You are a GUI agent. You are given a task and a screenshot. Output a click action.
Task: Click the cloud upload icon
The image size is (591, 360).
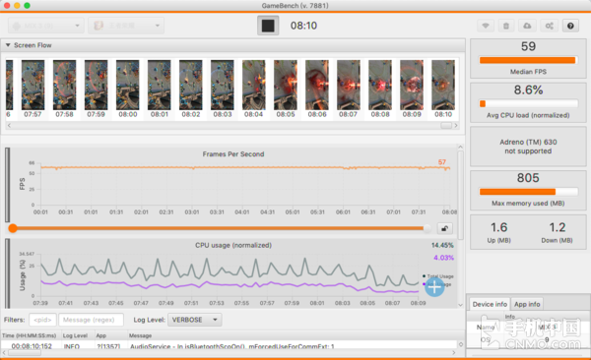(527, 26)
